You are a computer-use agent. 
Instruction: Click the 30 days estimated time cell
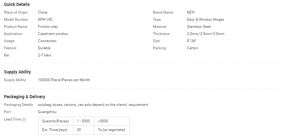pyautogui.click(x=79, y=130)
